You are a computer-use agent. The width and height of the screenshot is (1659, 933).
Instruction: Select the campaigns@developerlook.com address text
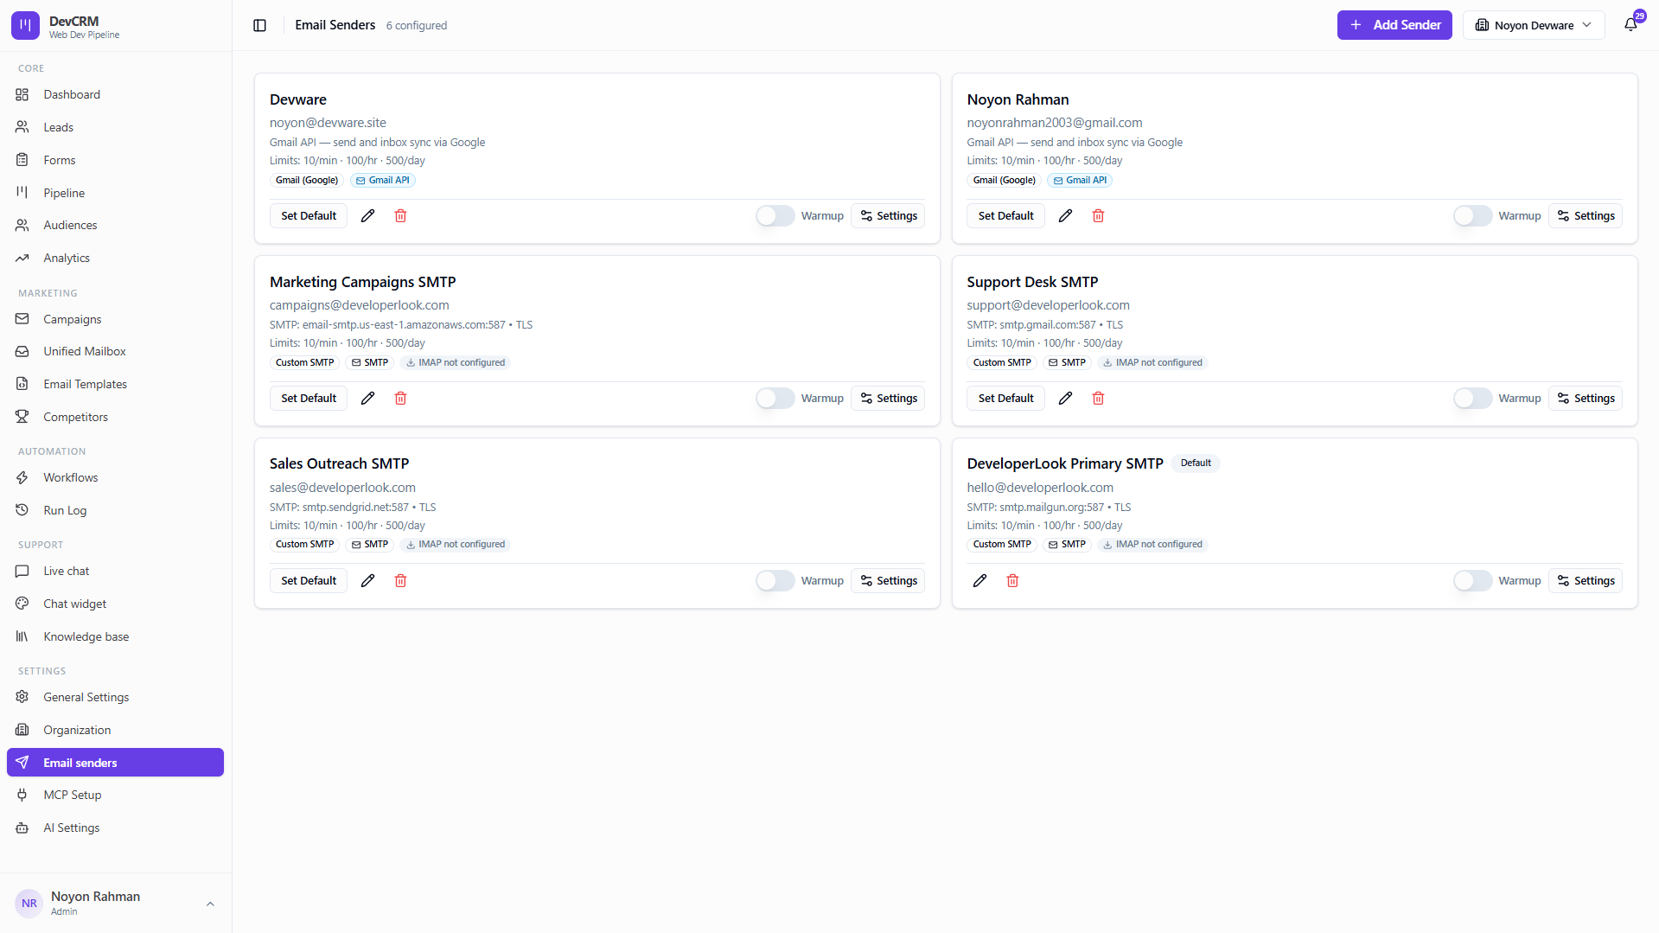coord(360,305)
